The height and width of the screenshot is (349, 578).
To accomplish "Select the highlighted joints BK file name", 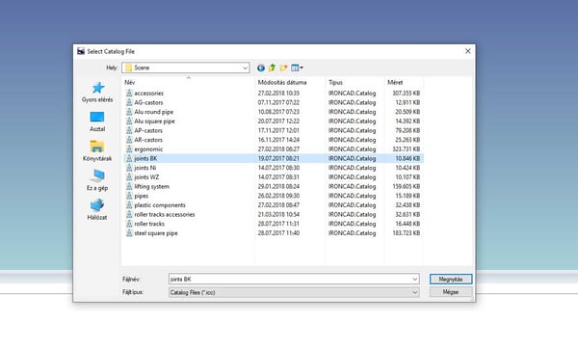I will point(145,159).
